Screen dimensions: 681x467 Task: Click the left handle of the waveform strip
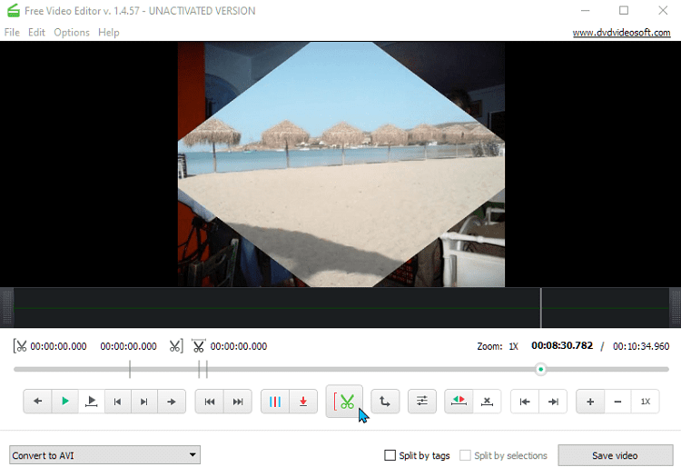tap(7, 308)
